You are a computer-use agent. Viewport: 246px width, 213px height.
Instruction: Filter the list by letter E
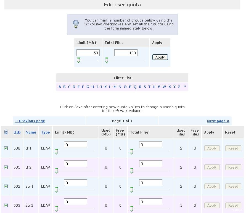(x=79, y=87)
